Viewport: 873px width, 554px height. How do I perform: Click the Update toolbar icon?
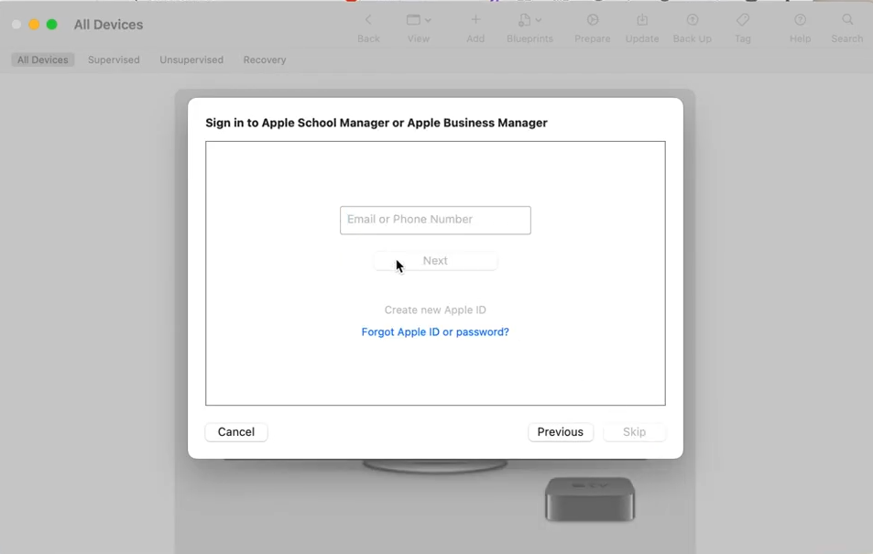642,20
